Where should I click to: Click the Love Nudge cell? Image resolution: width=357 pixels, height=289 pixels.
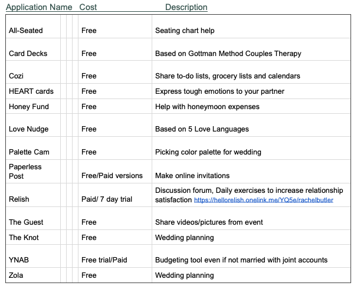coord(33,125)
